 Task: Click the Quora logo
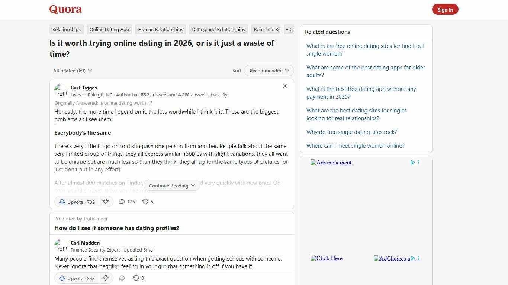tap(65, 9)
